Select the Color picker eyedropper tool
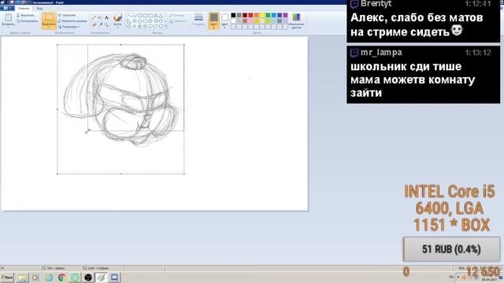Screen dimensions: 504x283 point(101,24)
